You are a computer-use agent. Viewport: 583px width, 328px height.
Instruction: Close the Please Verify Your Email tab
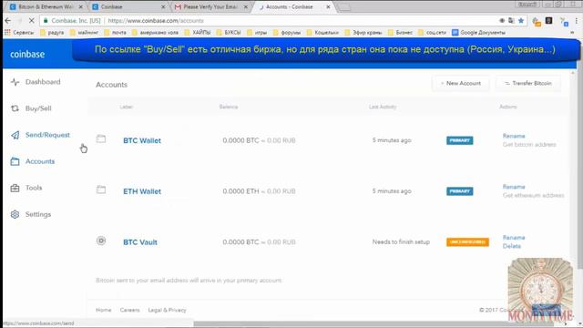click(245, 6)
